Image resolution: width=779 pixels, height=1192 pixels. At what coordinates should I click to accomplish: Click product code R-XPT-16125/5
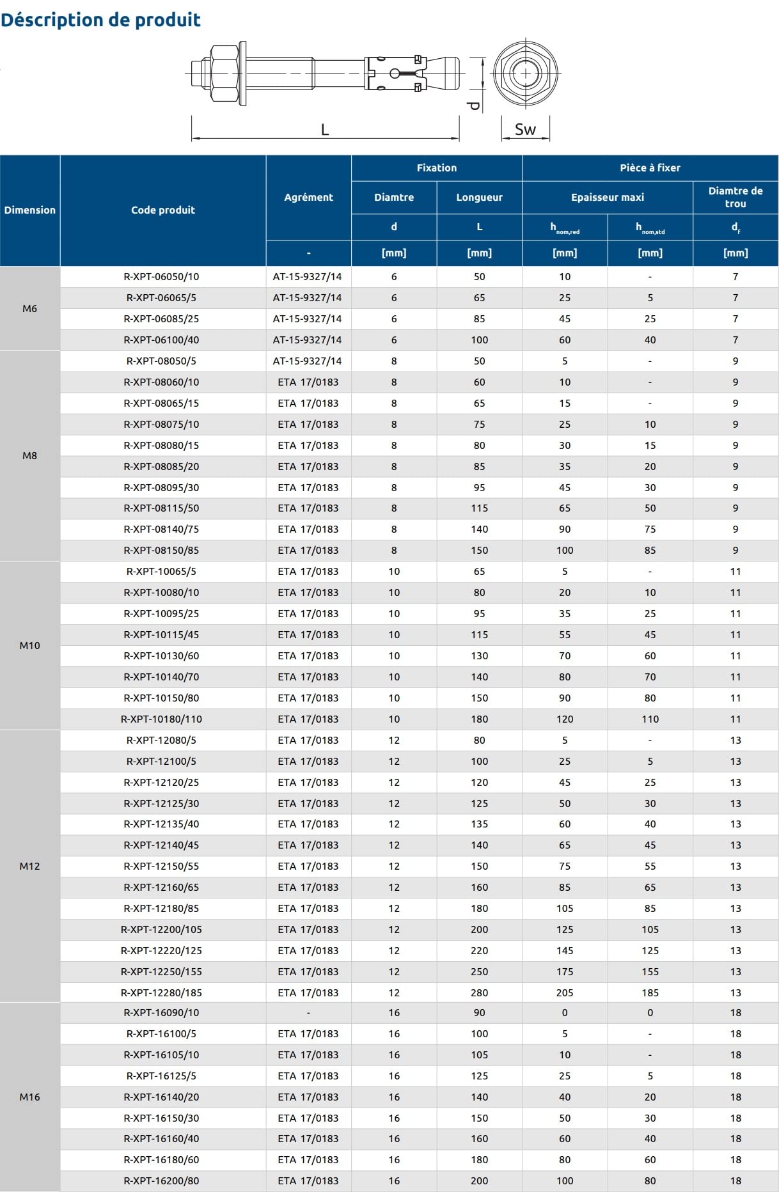[x=162, y=1076]
